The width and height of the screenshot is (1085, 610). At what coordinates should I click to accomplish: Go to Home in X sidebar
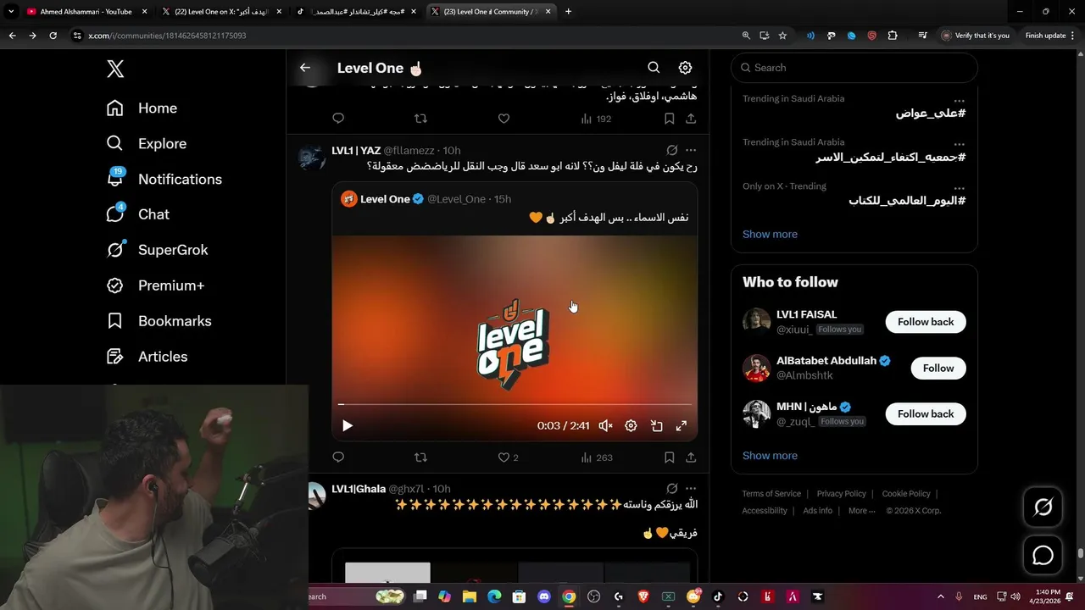click(x=142, y=108)
